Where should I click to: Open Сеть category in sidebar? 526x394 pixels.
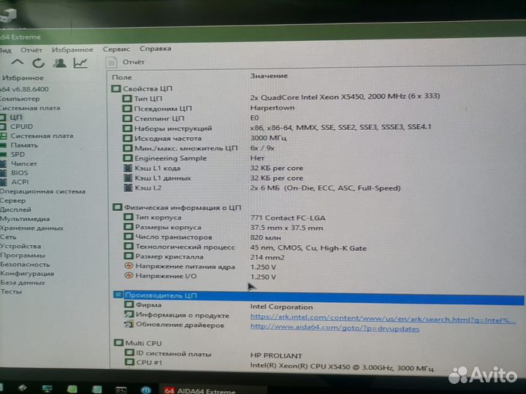pyautogui.click(x=8, y=237)
